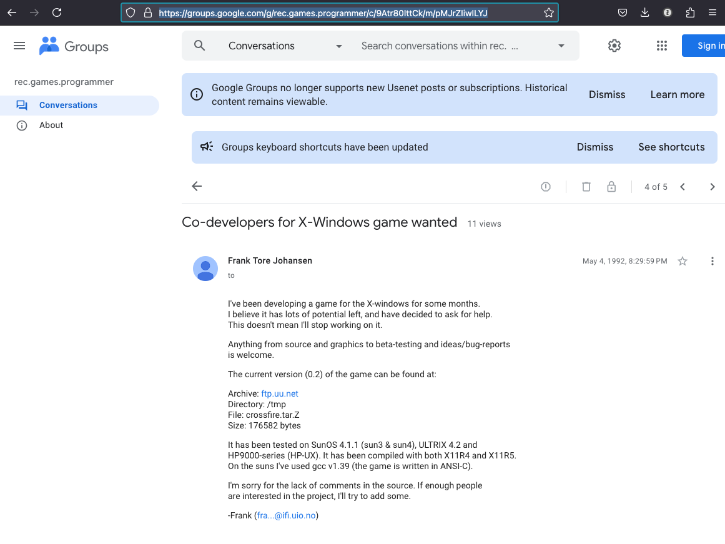Star the message from Frank Tore Johansen
Image resolution: width=725 pixels, height=544 pixels.
pos(683,261)
